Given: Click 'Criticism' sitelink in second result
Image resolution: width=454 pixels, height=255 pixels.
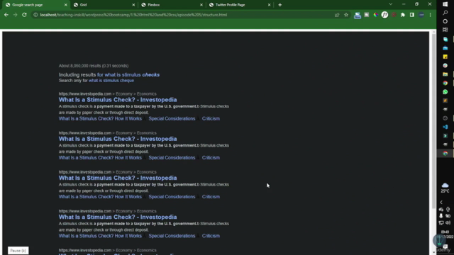Looking at the screenshot, I should pyautogui.click(x=211, y=157).
